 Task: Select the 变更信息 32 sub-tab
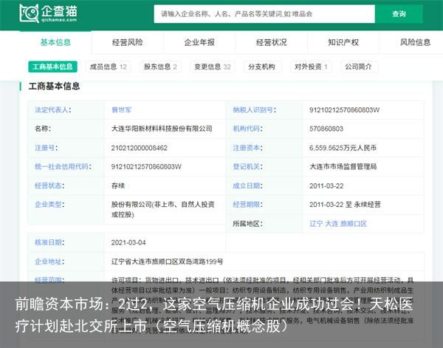pyautogui.click(x=213, y=66)
